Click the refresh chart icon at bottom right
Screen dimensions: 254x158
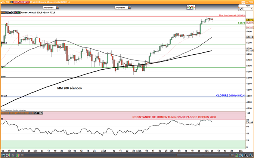[236, 155]
